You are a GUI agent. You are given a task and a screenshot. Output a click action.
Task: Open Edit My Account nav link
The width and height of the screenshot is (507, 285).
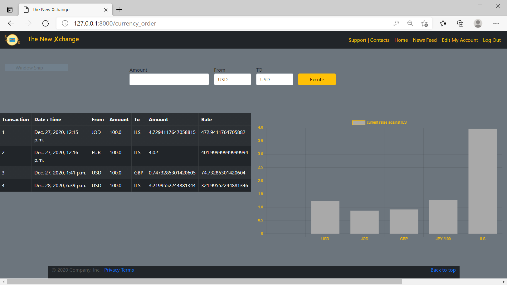click(x=460, y=40)
